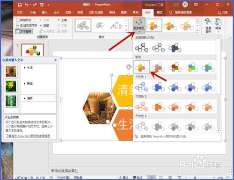Switch to the 开始 (Home) tab
This screenshot has height=180, width=234.
[33, 13]
